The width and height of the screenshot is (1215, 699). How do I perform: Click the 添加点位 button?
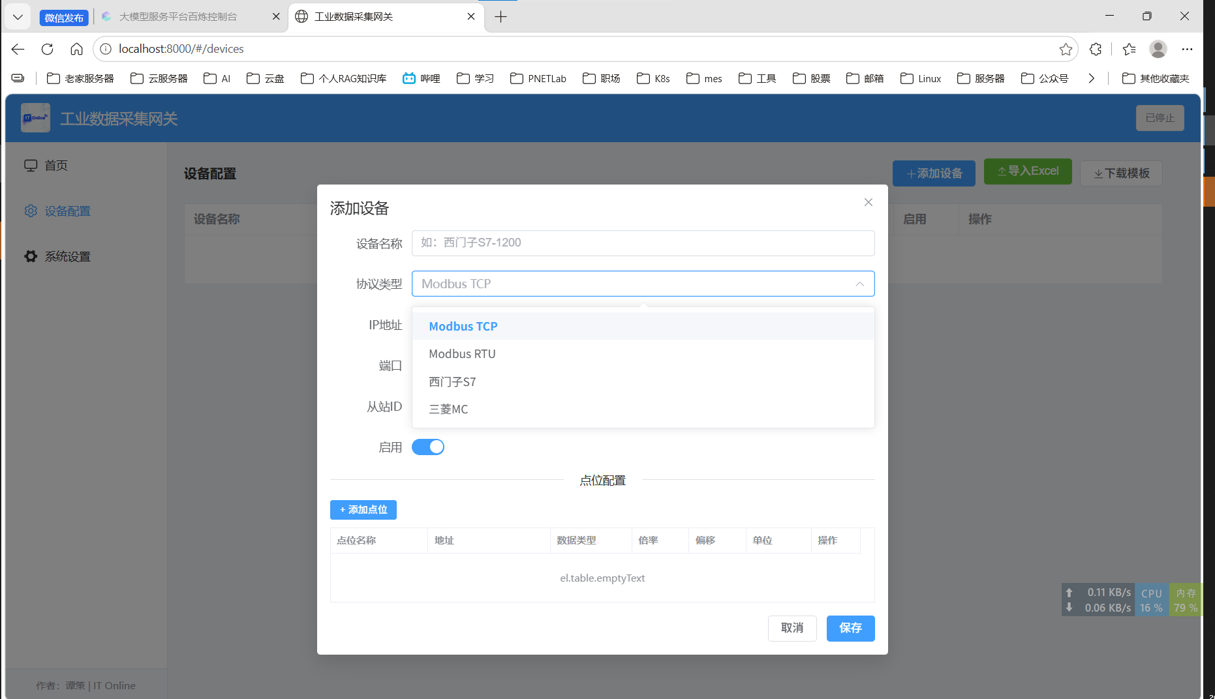click(x=363, y=509)
